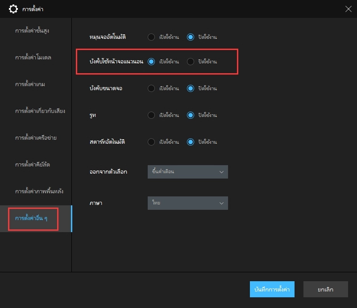Open the ภาษา language dropdown
Screen dimensions: 357x308
point(187,203)
